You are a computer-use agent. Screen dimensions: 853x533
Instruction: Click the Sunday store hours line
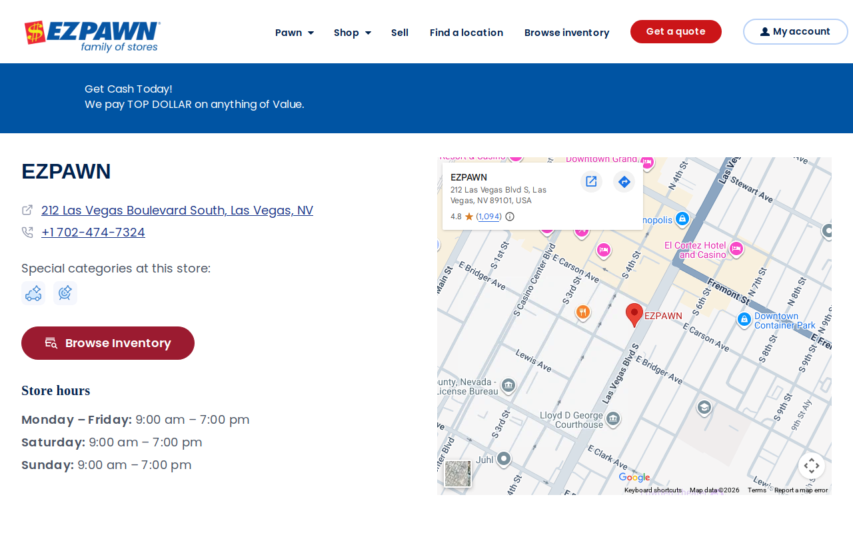[x=107, y=465]
